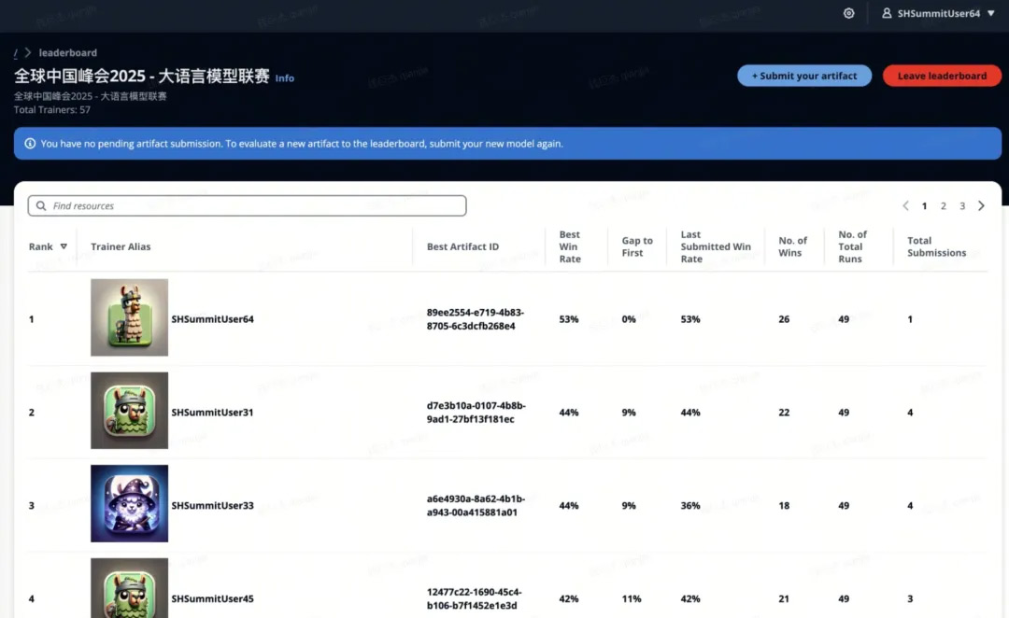
Task: Click Submit your artifact button
Action: 803,77
